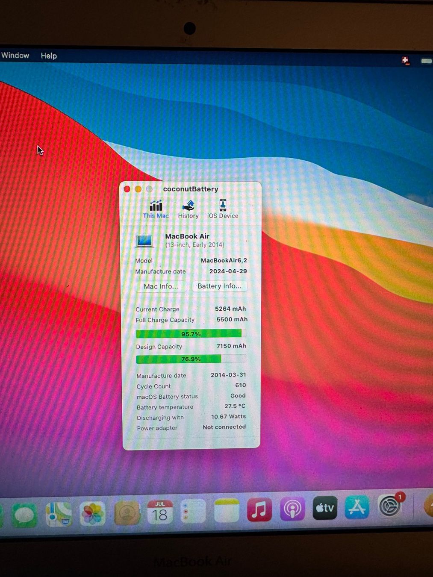Open Calendar showing JUL 18
Image resolution: width=433 pixels, height=577 pixels.
(160, 512)
